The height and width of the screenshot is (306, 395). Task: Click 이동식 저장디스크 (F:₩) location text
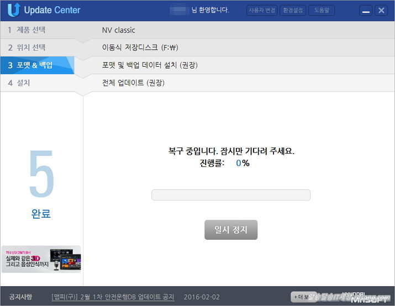point(140,48)
